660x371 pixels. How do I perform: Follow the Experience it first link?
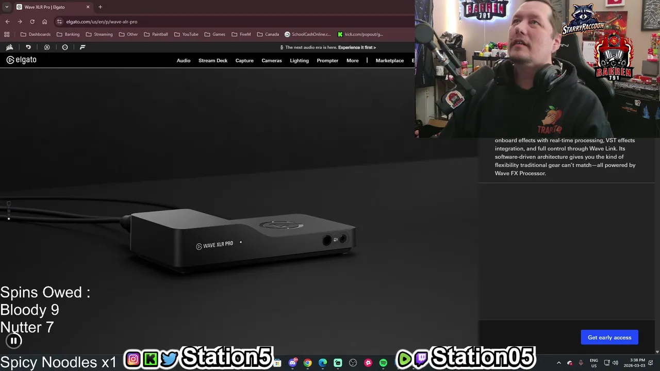pyautogui.click(x=357, y=47)
